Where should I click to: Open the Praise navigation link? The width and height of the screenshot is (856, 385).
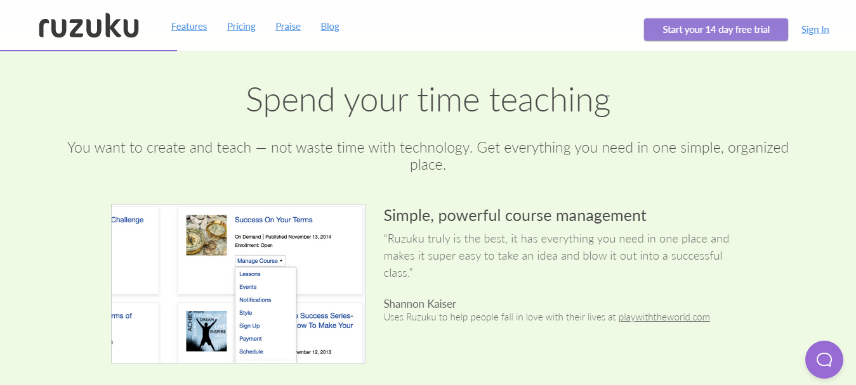click(288, 27)
